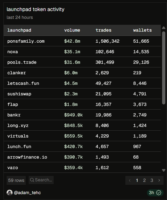Focus the Search input field
This screenshot has width=167, height=200.
(x=41, y=180)
